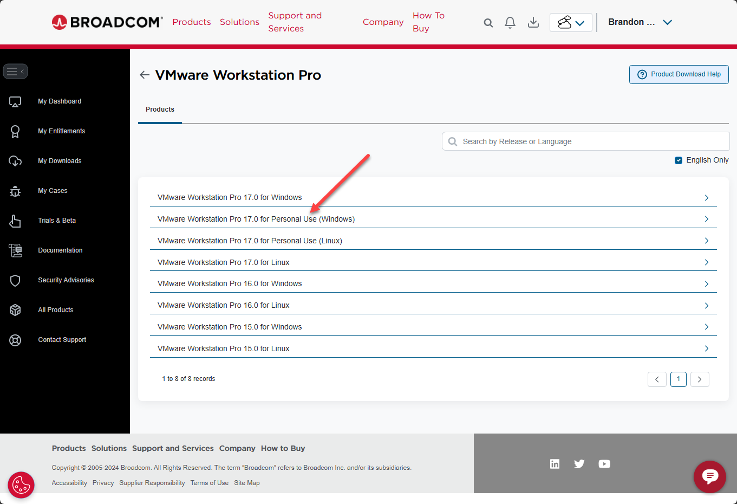Screen dimensions: 737x504
Task: Open the All Products sidebar link
Action: 56,310
